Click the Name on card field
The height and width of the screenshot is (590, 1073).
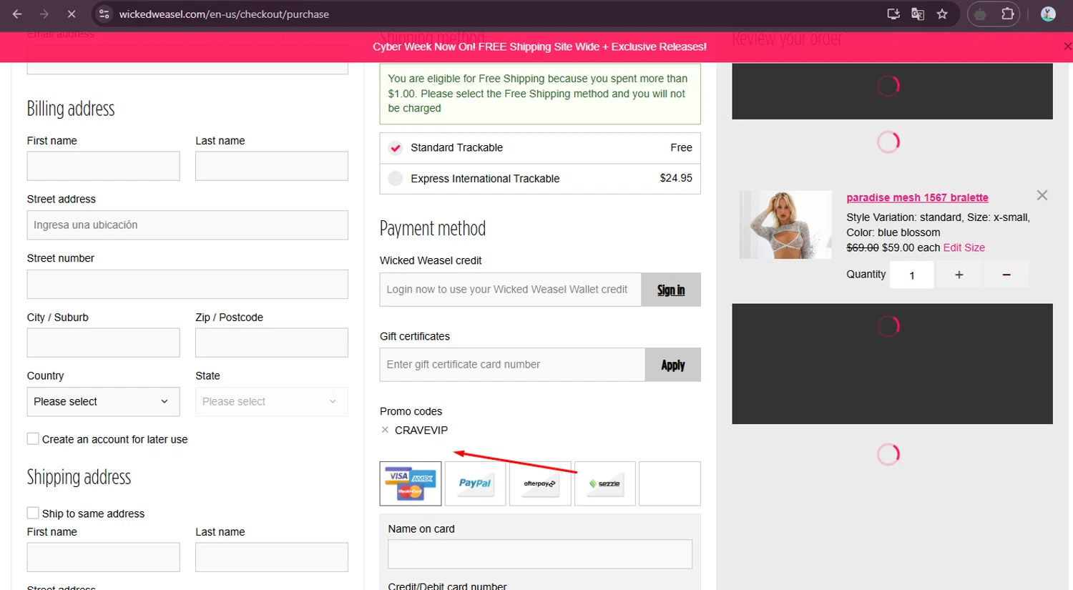540,554
